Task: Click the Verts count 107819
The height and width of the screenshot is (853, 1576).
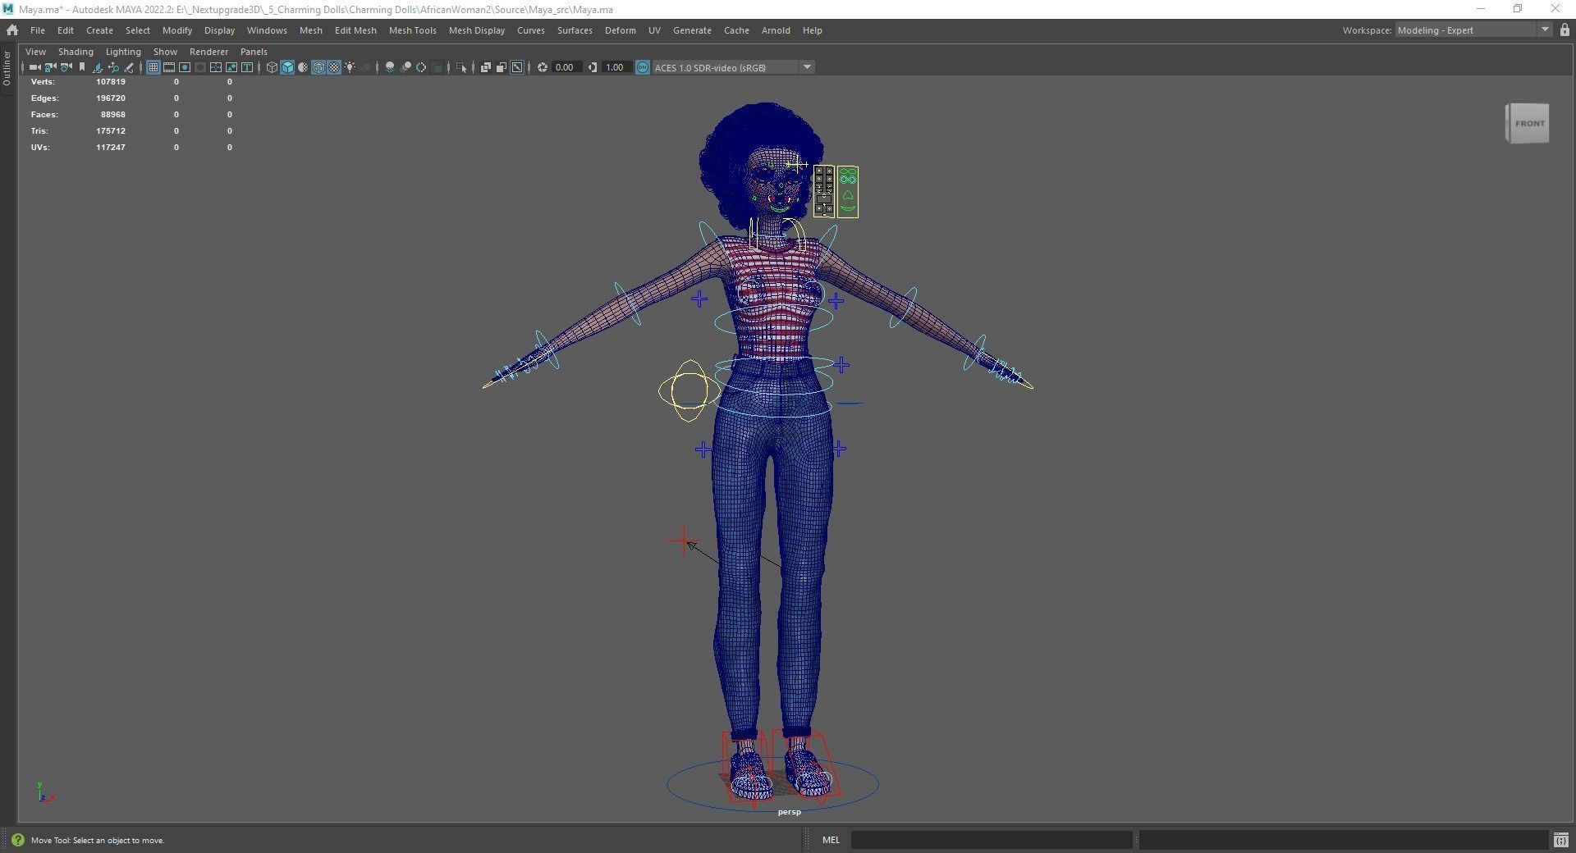Action: pyautogui.click(x=111, y=82)
